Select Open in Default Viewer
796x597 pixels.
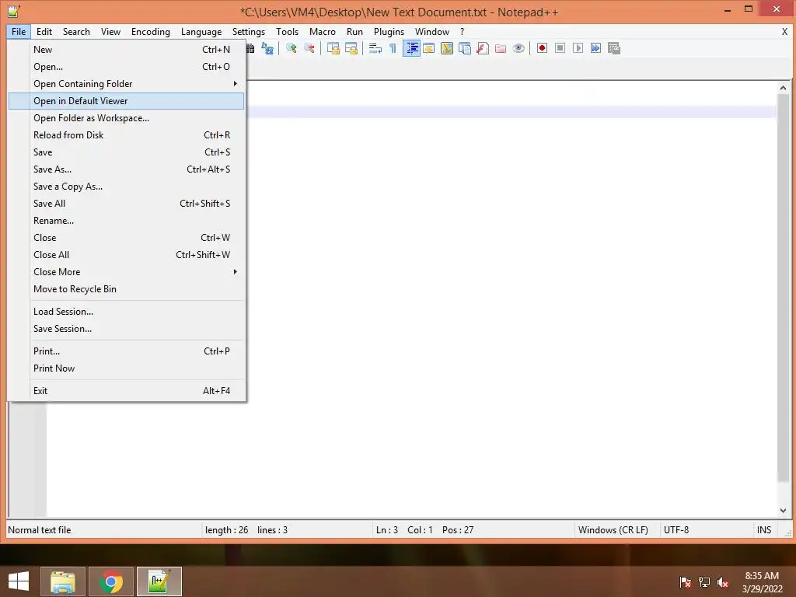pos(127,100)
